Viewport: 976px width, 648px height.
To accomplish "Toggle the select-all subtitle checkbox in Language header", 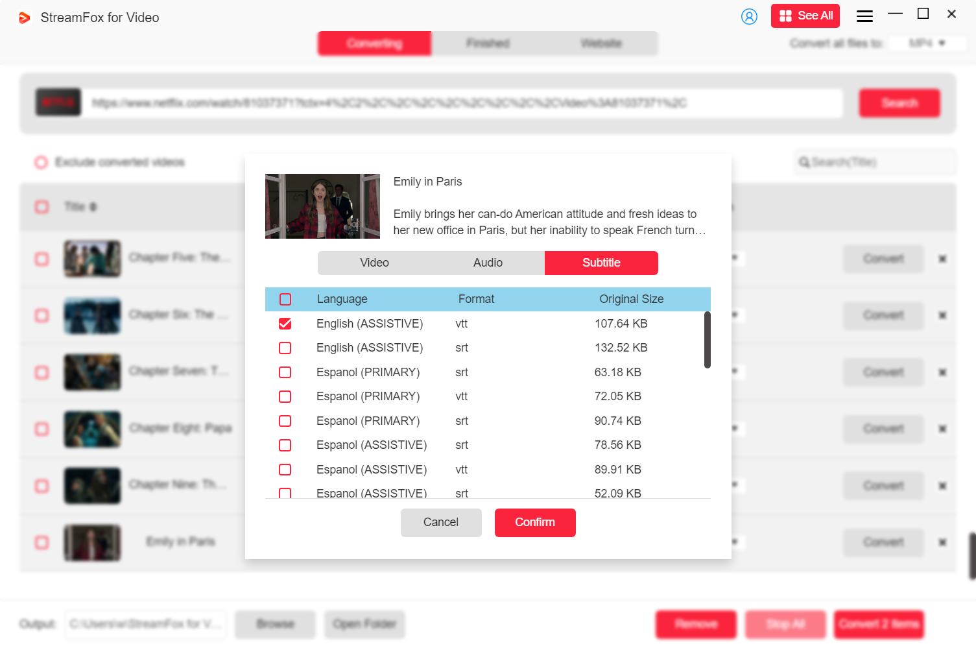I will click(x=285, y=299).
